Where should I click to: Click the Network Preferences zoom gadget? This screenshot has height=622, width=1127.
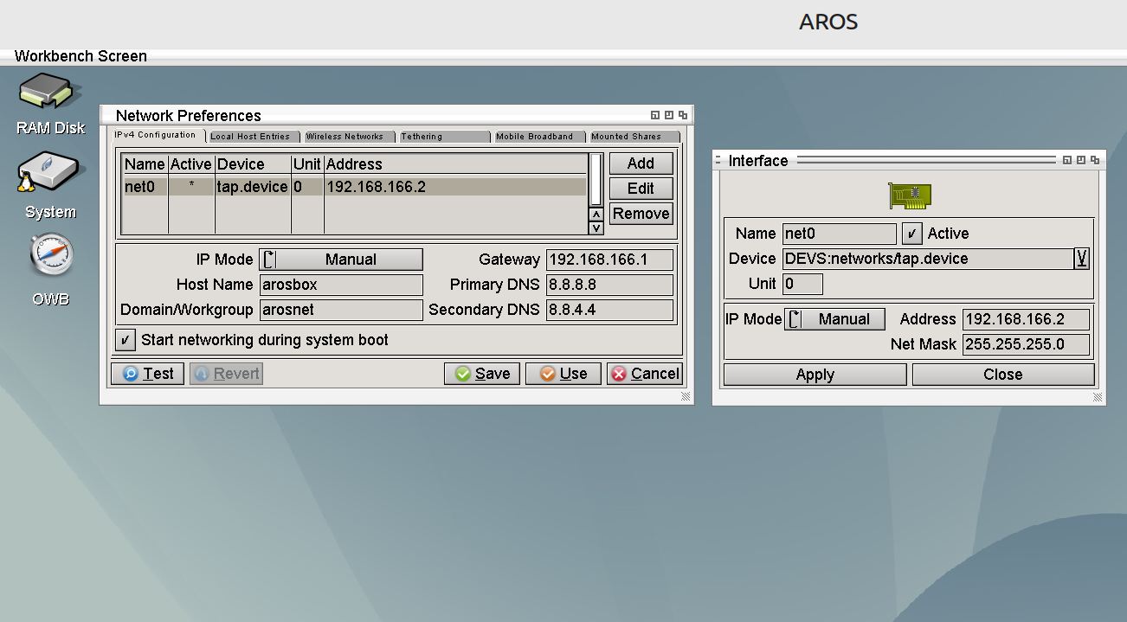click(669, 115)
